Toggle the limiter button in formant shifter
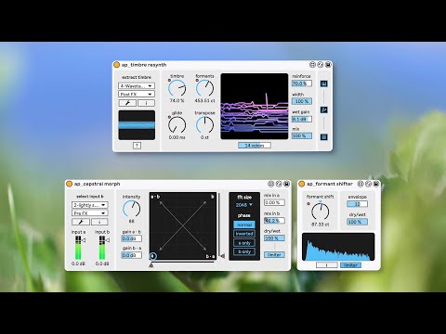This screenshot has width=446, height=334. 350,265
